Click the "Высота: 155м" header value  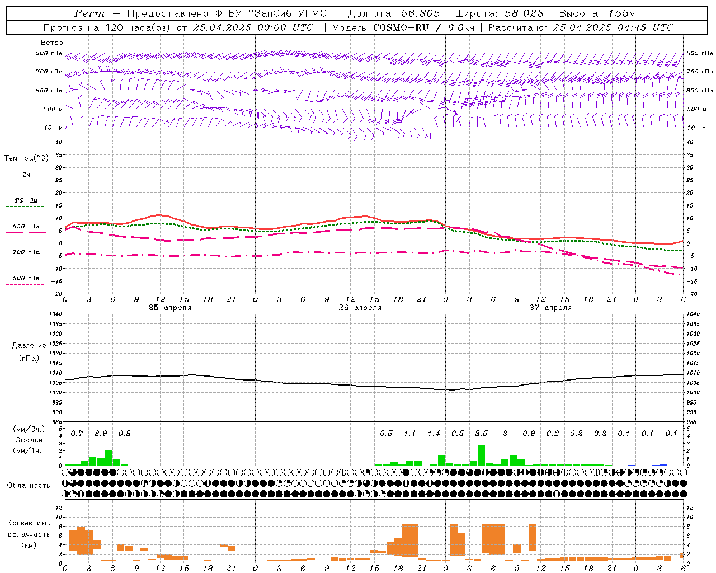coord(597,13)
